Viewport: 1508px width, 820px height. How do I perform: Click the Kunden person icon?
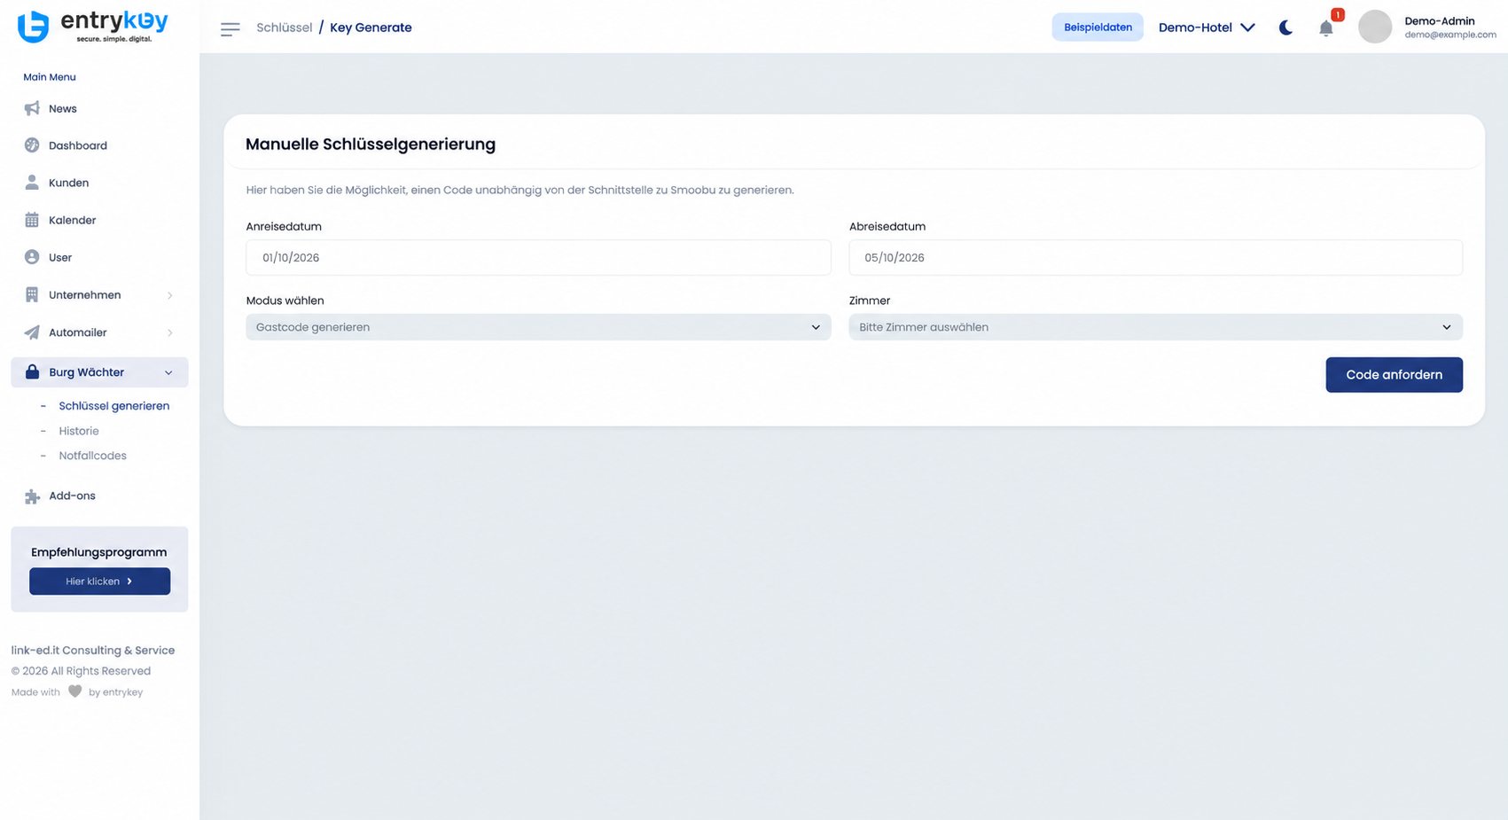32,183
